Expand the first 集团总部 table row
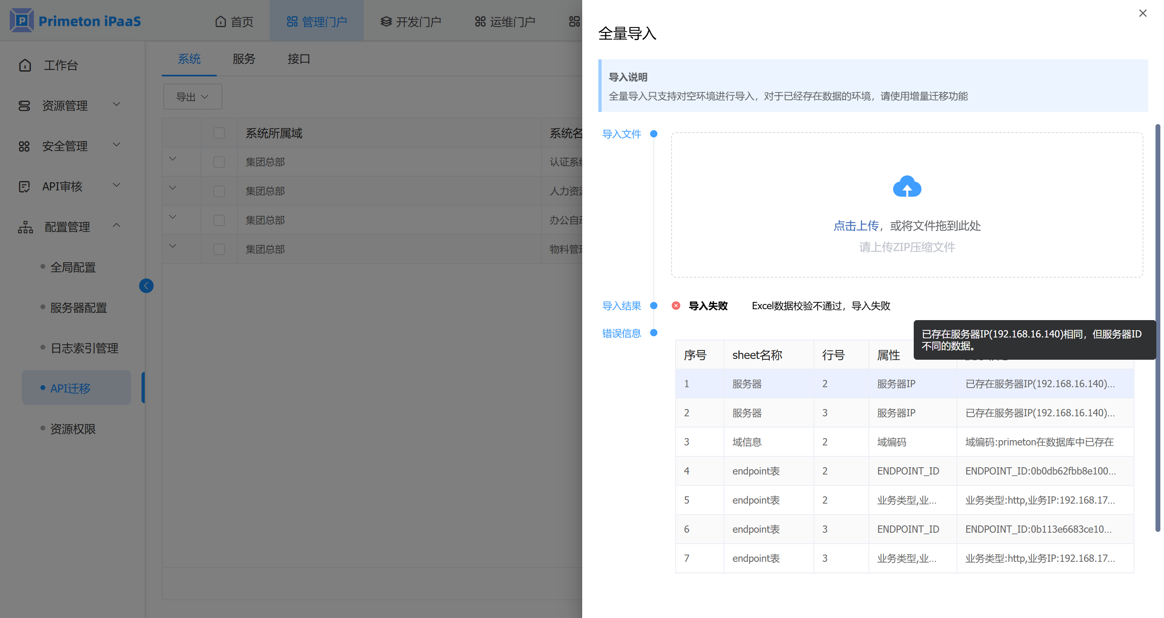The height and width of the screenshot is (618, 1164). 173,159
